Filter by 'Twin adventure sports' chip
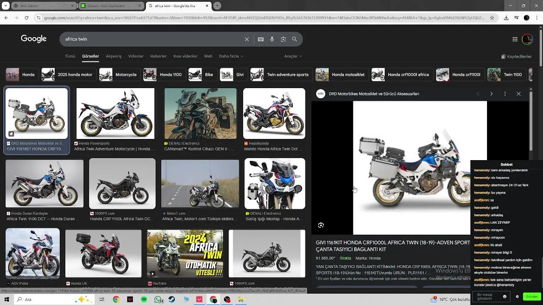The image size is (543, 305). [x=281, y=75]
